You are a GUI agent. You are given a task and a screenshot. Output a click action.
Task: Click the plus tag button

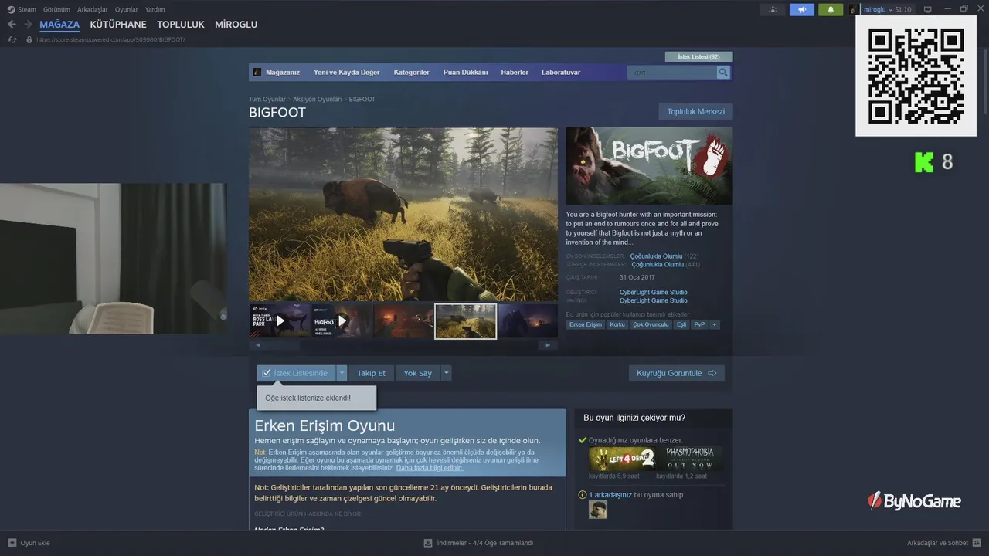coord(715,324)
